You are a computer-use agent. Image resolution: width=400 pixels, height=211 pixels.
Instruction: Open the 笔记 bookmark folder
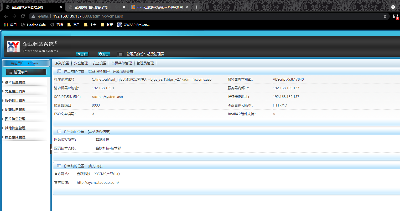(107, 25)
